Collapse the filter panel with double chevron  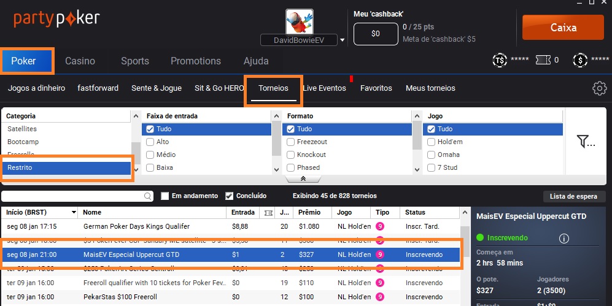[303, 178]
